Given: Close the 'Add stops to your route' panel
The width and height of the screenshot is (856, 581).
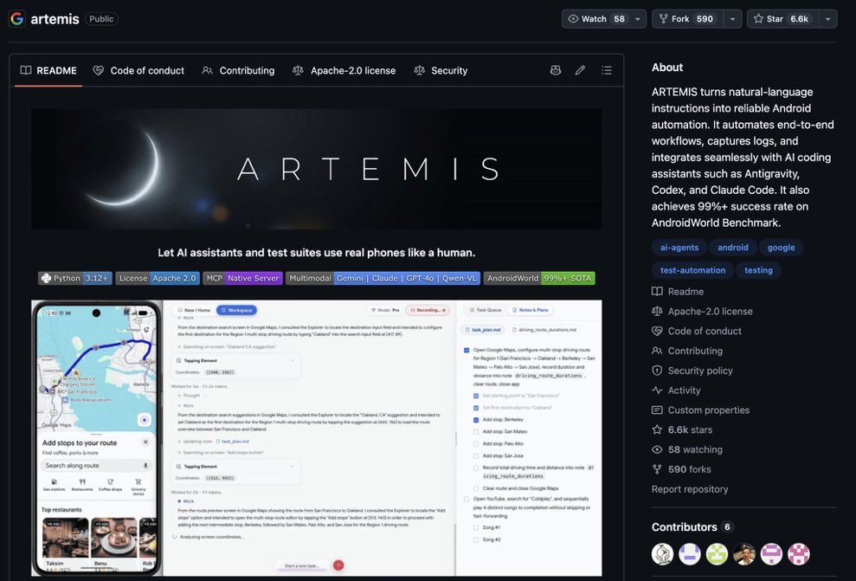Looking at the screenshot, I should click(x=145, y=442).
